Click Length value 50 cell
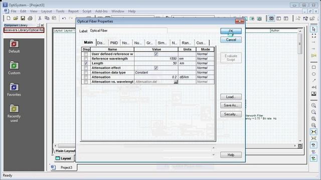Viewport: 321px width, 180px height. [x=156, y=63]
